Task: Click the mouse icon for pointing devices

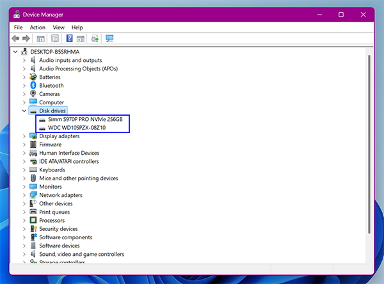Action: tap(33, 178)
